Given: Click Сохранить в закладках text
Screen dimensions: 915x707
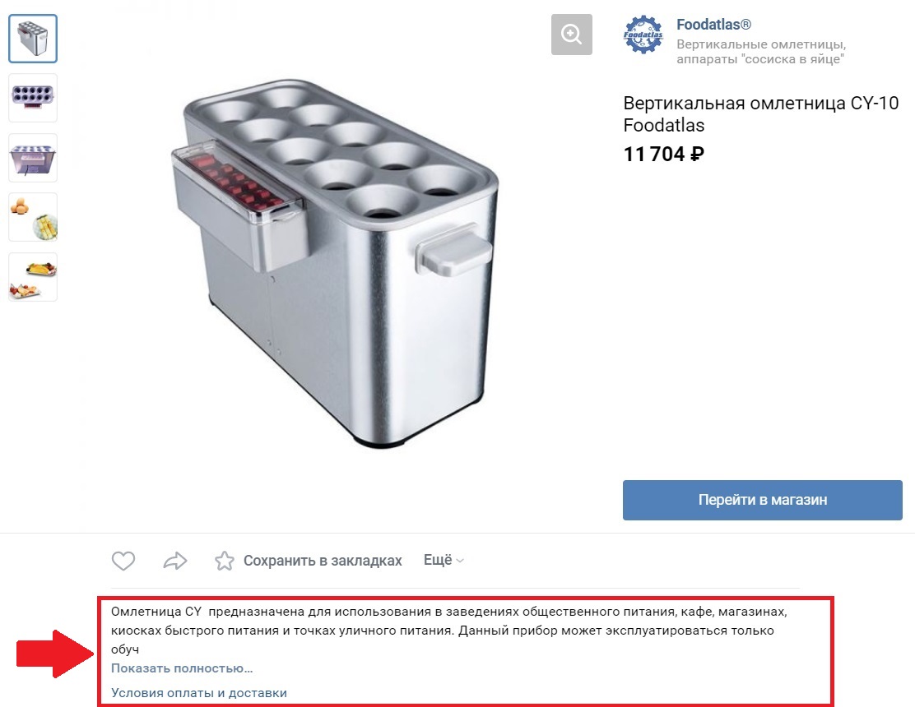Looking at the screenshot, I should tap(323, 561).
